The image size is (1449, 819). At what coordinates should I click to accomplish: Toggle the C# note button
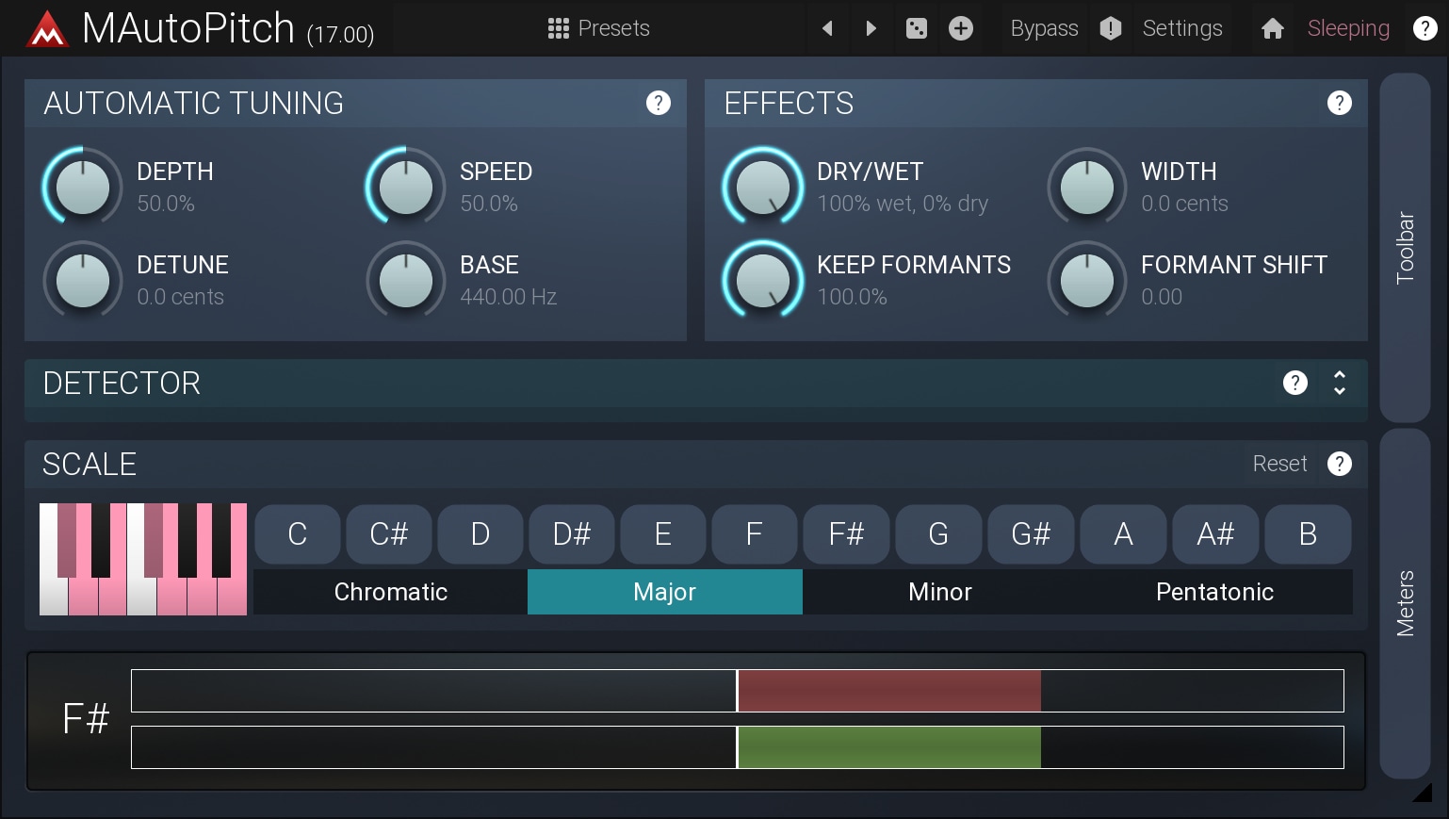pos(388,534)
